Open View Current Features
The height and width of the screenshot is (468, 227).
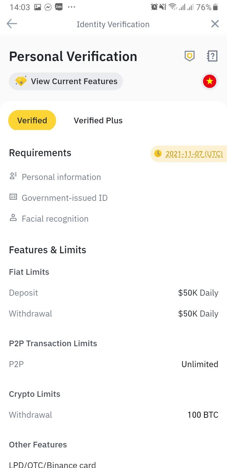click(x=74, y=81)
